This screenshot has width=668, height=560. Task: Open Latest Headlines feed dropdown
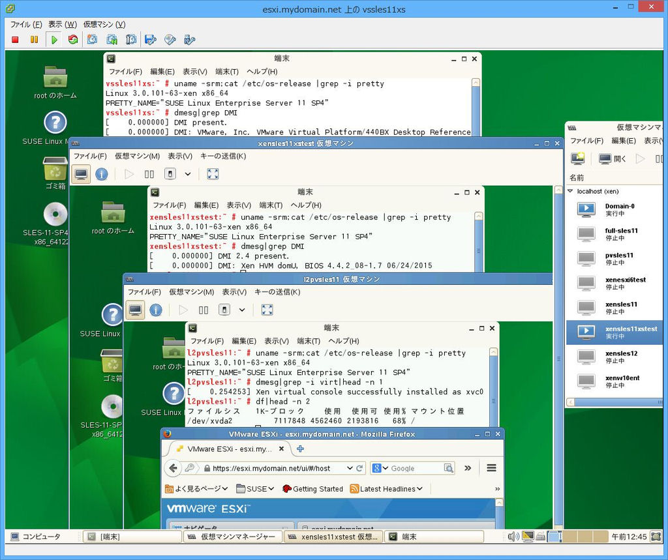386,489
